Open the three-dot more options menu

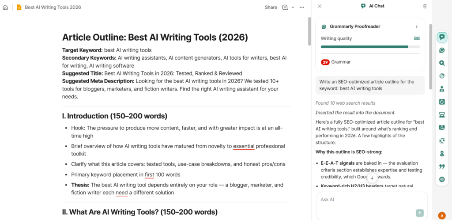point(302,7)
